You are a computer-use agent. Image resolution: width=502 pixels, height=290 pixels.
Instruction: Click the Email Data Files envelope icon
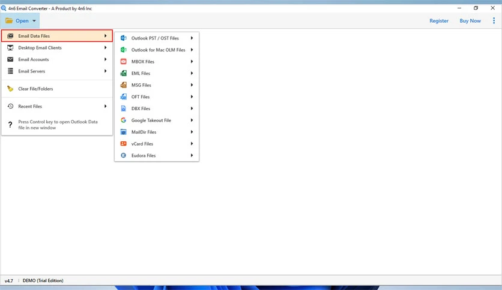pos(10,36)
